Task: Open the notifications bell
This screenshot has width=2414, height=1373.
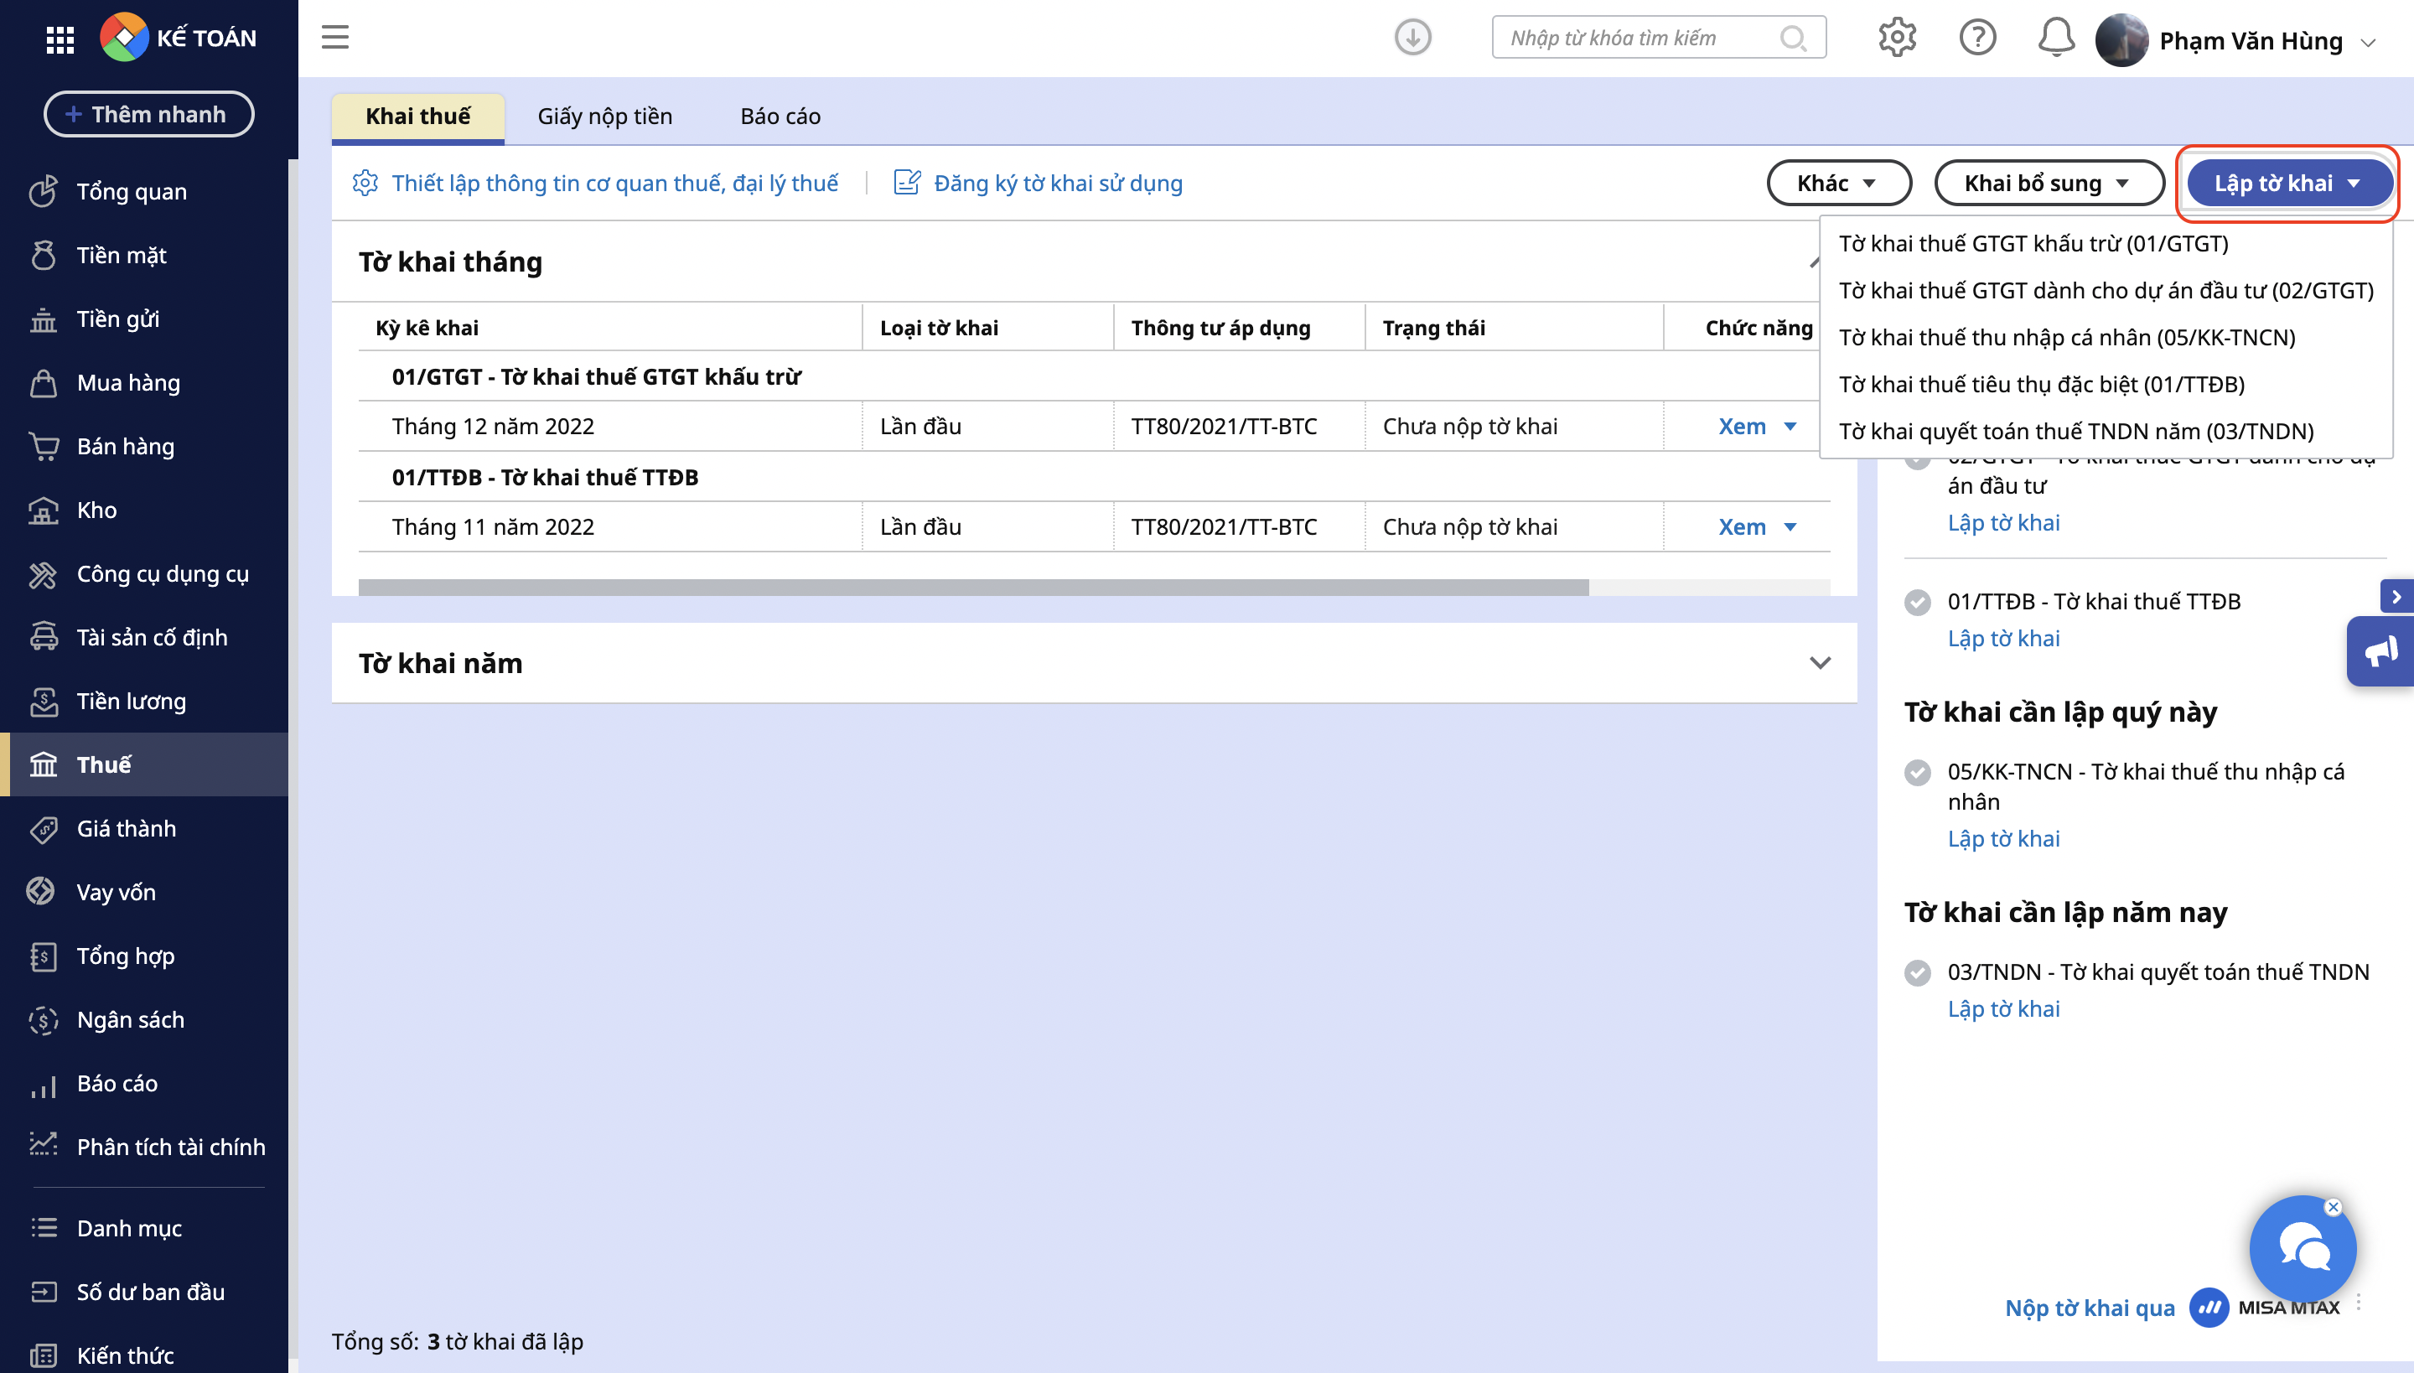Action: [x=2055, y=38]
